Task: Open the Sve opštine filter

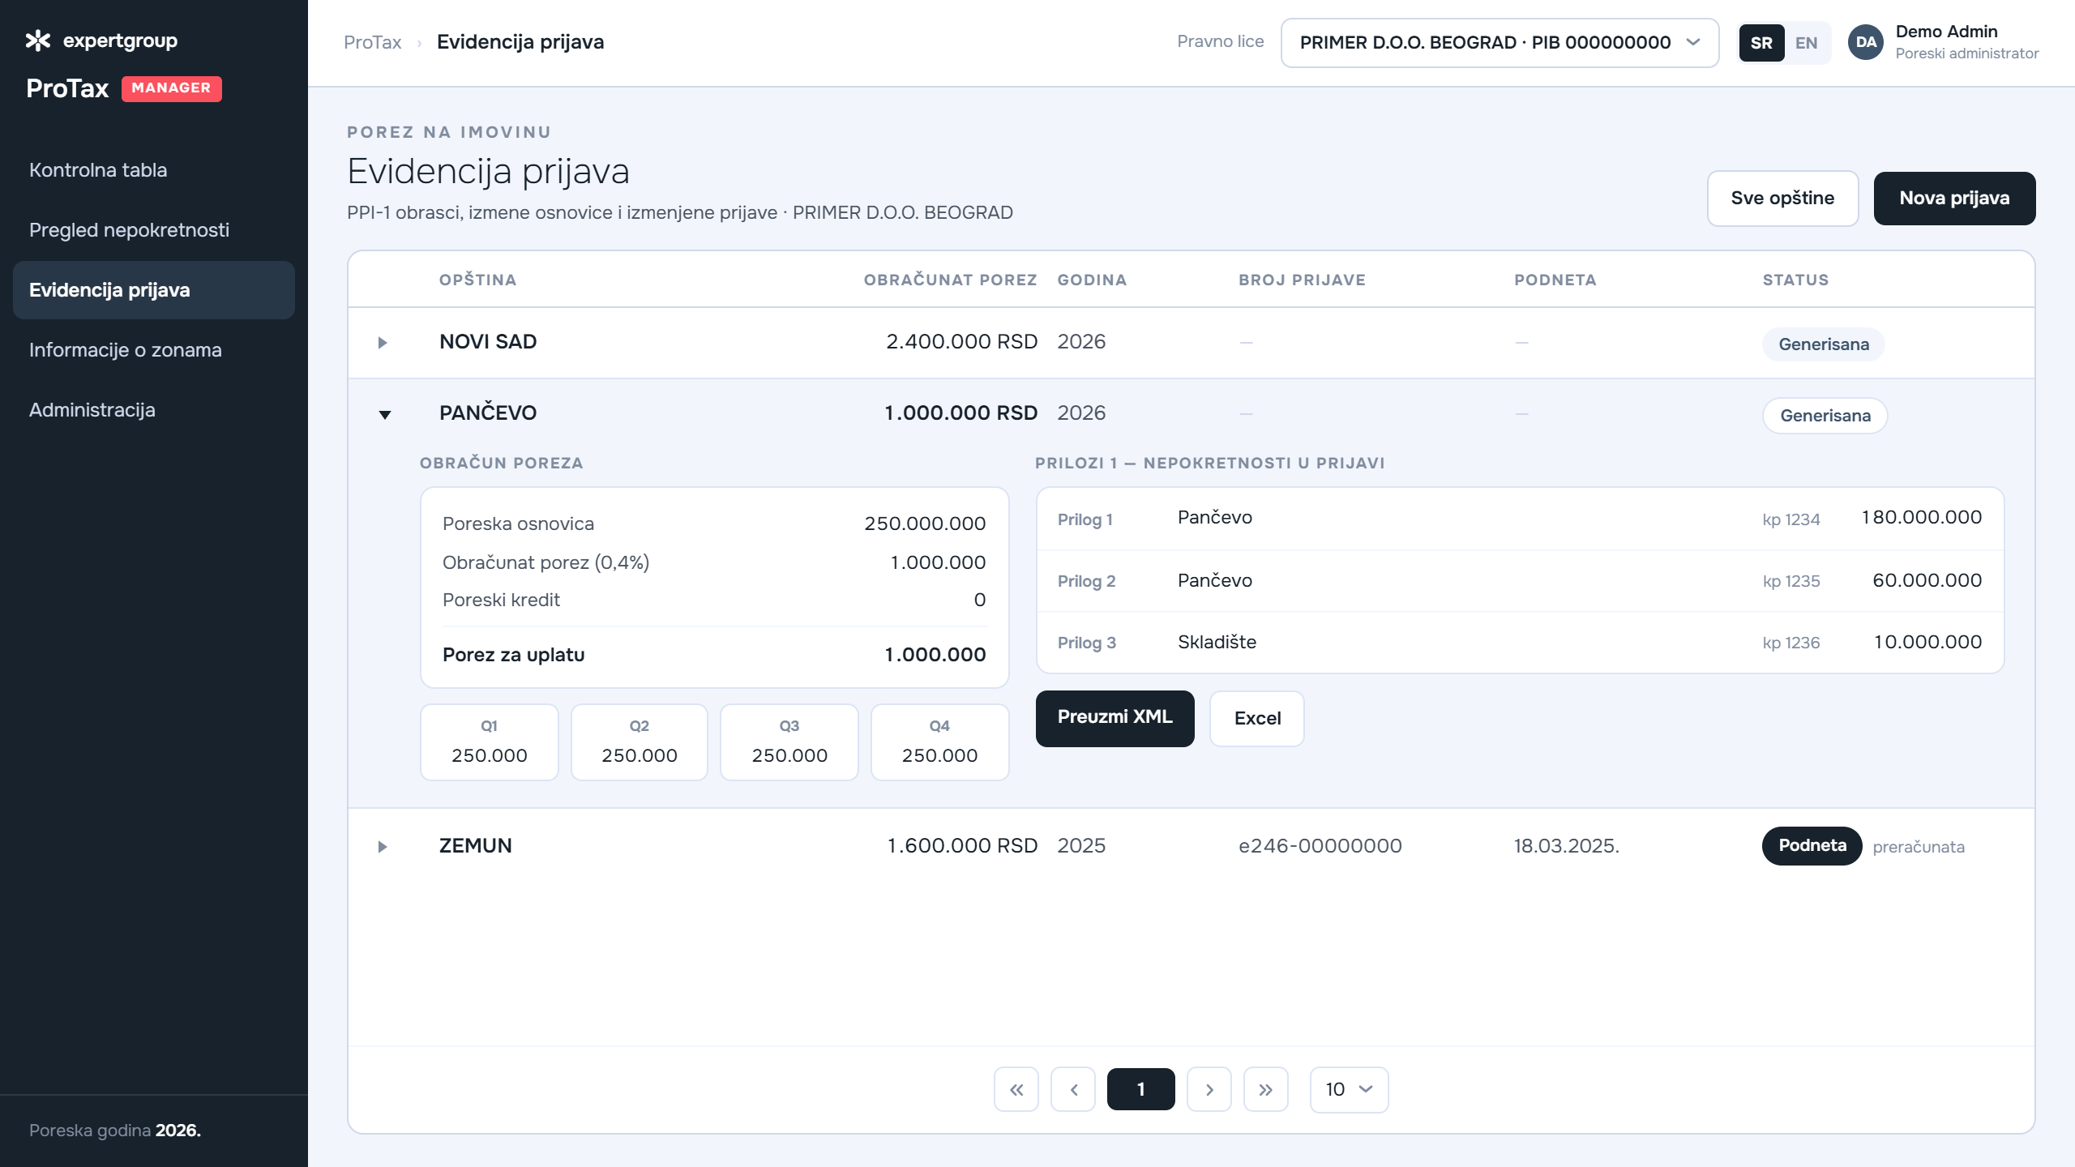Action: 1783,199
